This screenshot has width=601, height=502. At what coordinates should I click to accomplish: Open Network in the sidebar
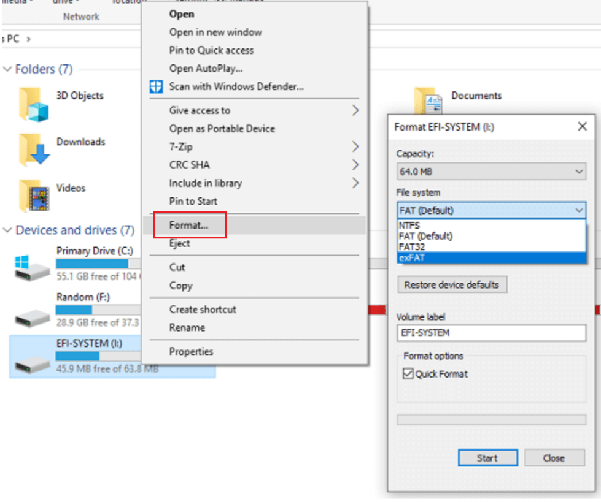(x=81, y=17)
